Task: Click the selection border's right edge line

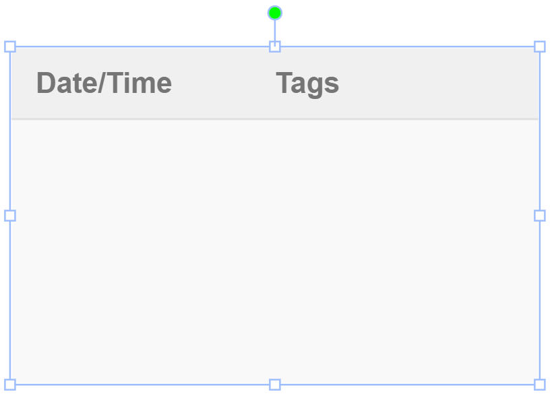Action: [540, 131]
